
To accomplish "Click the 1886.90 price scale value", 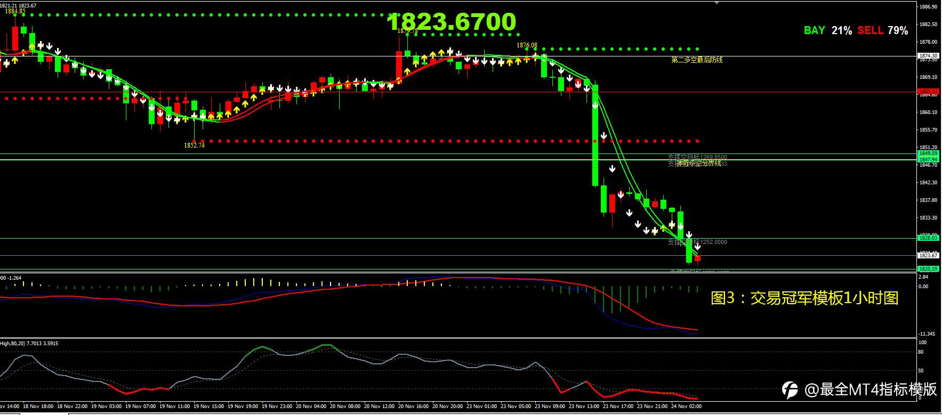I will [x=928, y=7].
